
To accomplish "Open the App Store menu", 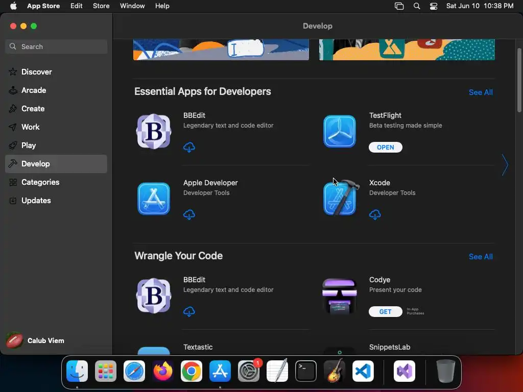I will coord(43,6).
